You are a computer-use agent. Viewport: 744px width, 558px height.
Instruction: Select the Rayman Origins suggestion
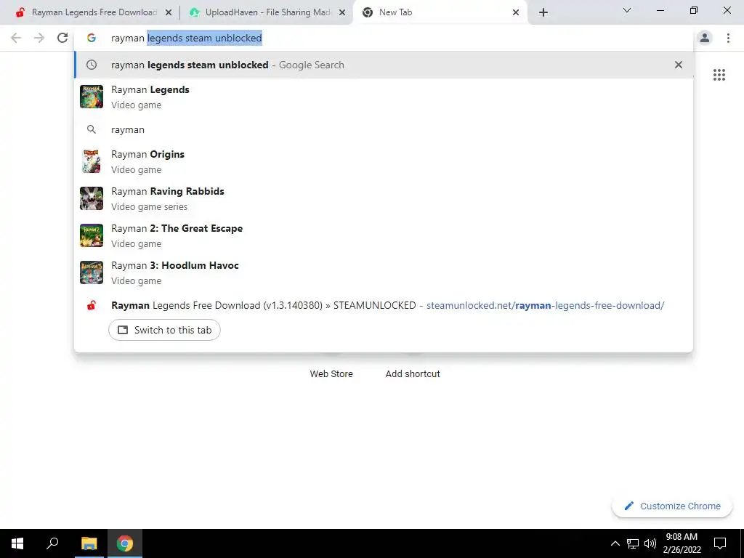384,161
